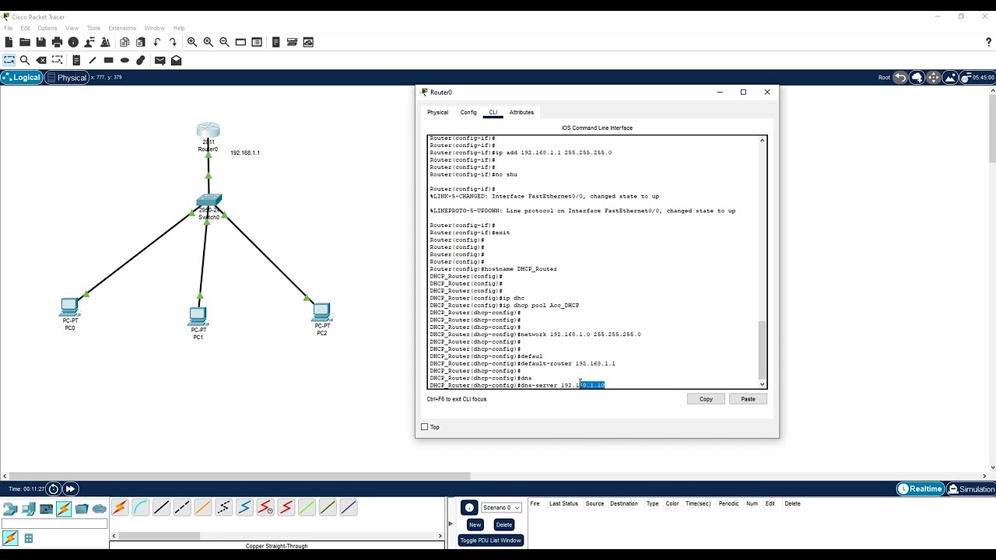Click the Copy button below the CLI

pyautogui.click(x=706, y=399)
